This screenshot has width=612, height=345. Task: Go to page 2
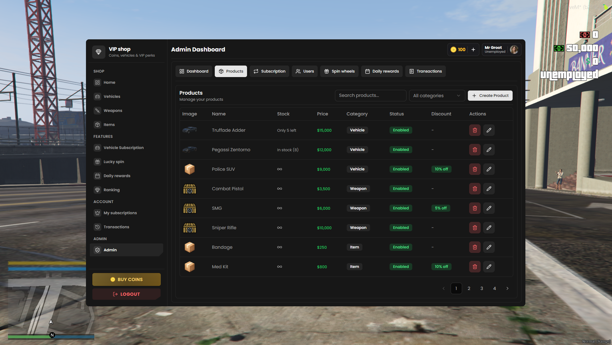click(x=469, y=288)
